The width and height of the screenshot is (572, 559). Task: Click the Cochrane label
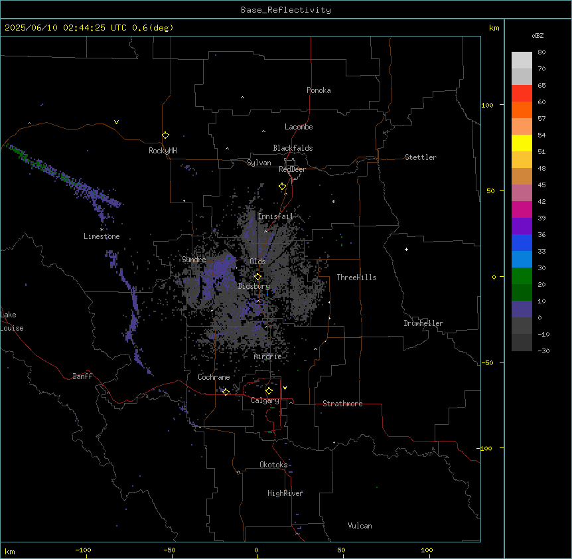point(214,377)
